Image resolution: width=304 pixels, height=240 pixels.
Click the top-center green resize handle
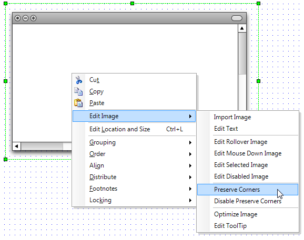132,3
